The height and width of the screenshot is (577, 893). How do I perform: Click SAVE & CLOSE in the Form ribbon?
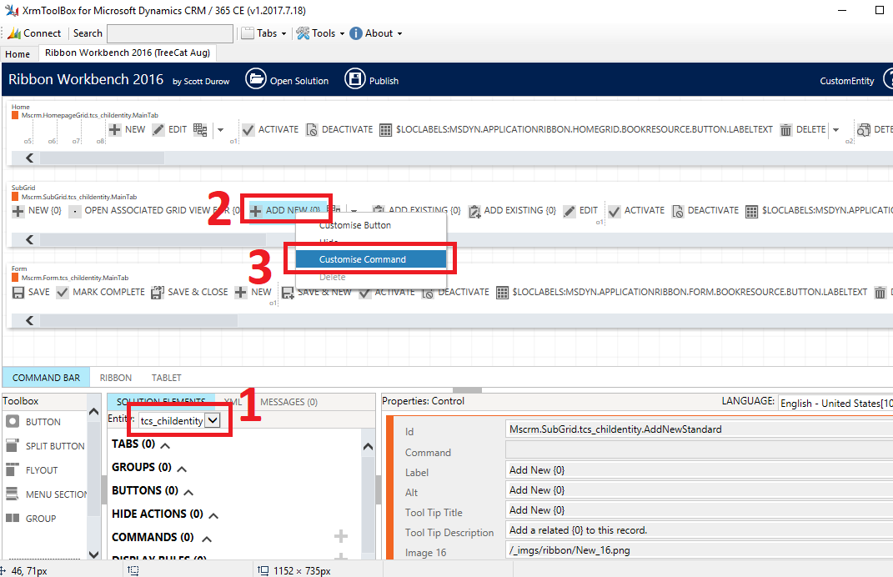pos(189,292)
